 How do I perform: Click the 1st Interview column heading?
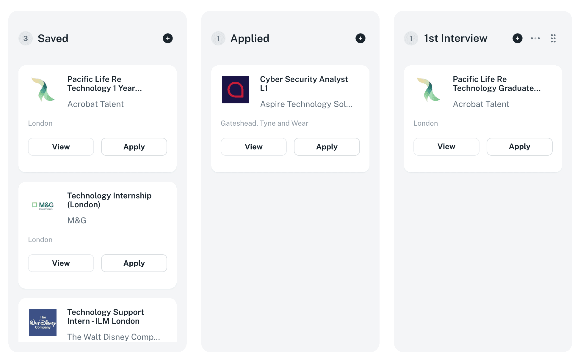point(456,38)
